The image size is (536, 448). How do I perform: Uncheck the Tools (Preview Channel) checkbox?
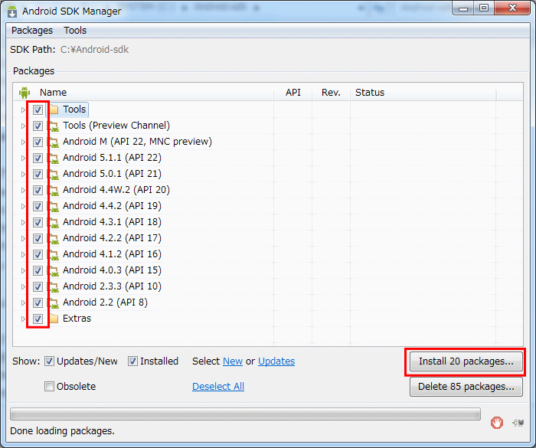click(38, 126)
